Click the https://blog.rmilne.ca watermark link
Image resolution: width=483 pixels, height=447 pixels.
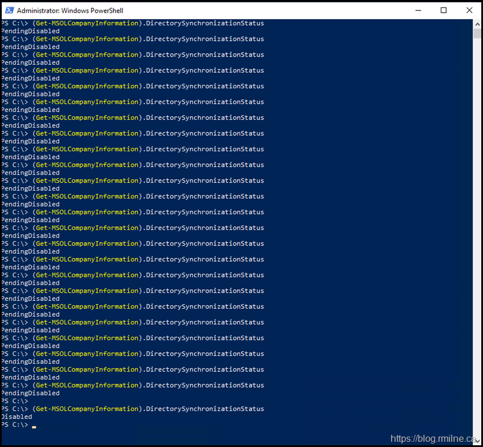434,438
